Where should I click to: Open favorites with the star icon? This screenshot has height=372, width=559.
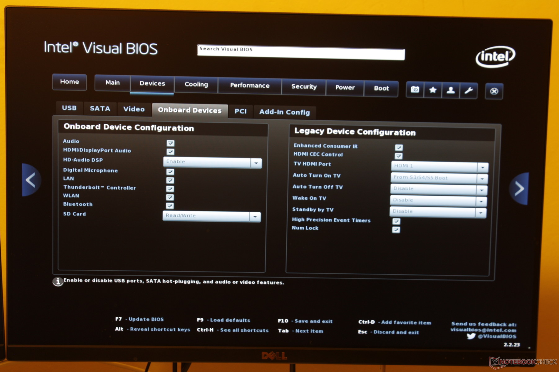(433, 90)
